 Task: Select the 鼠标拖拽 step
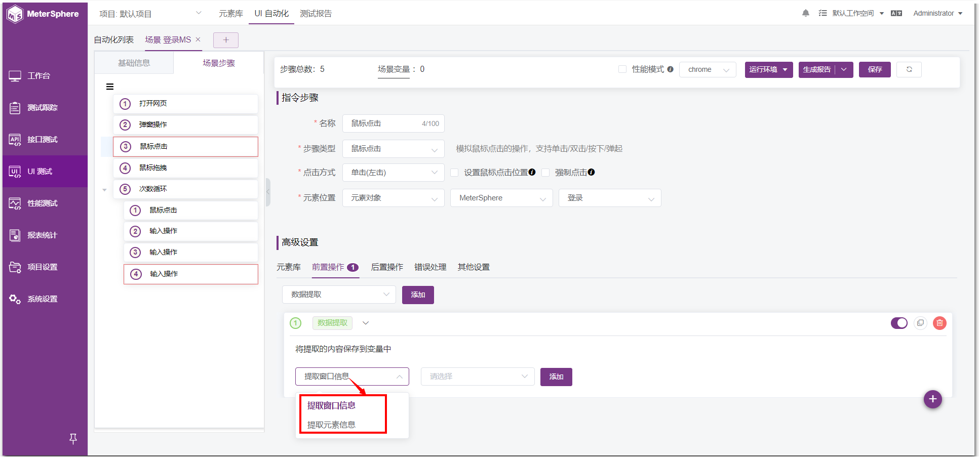[185, 168]
